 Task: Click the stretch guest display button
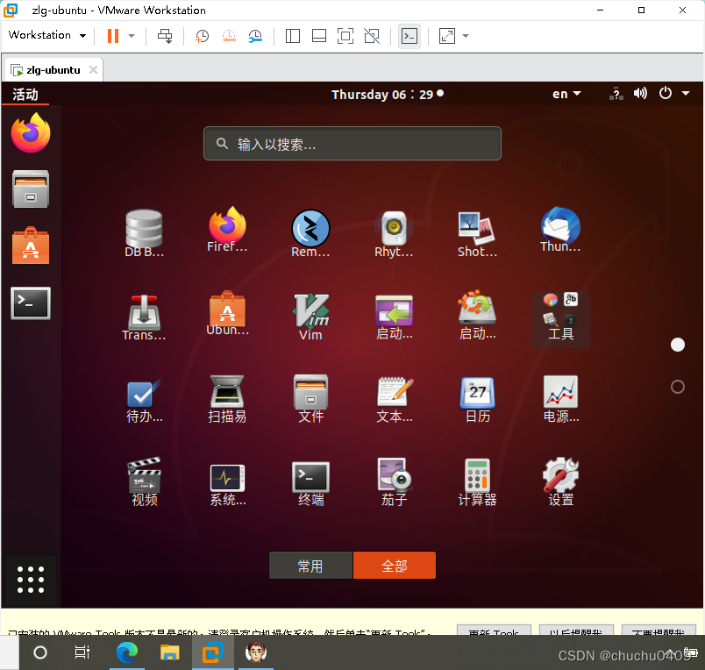pos(447,36)
